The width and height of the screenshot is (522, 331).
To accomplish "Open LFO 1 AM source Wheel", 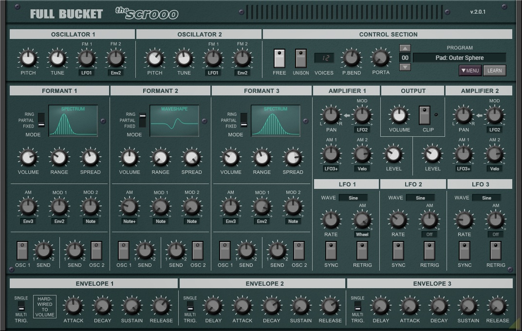I will coord(362,234).
